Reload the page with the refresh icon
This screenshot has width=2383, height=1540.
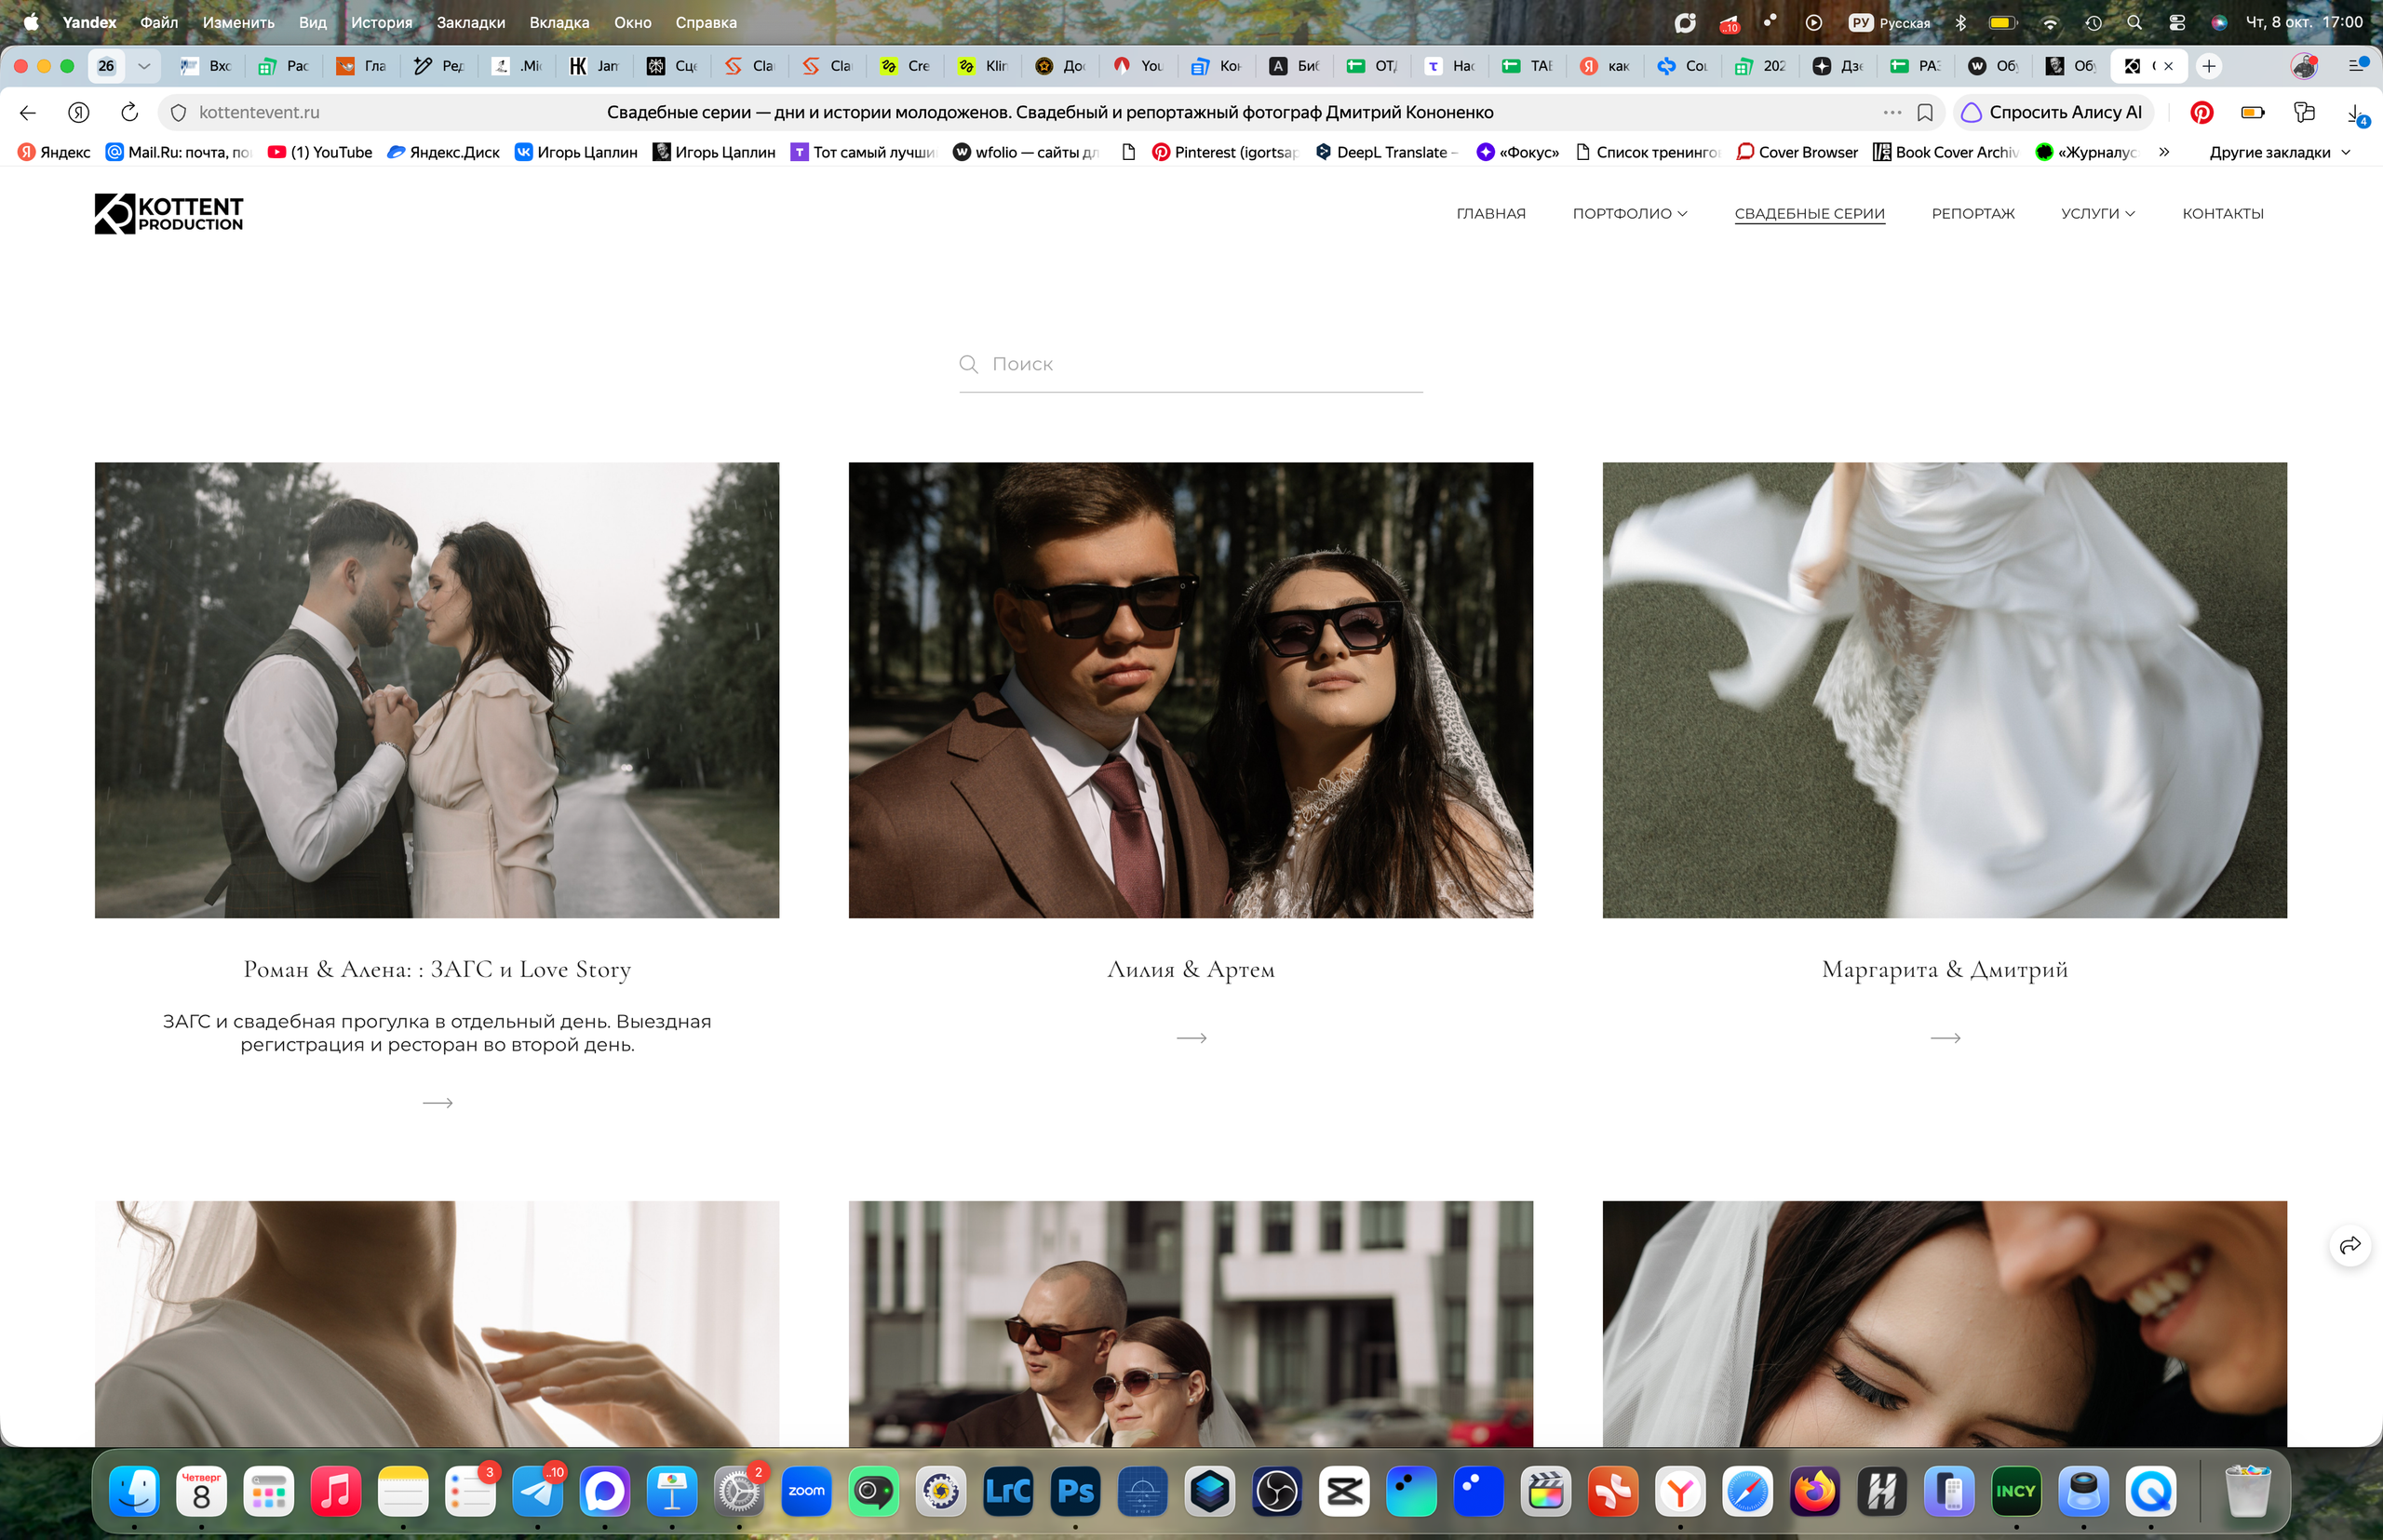point(129,112)
